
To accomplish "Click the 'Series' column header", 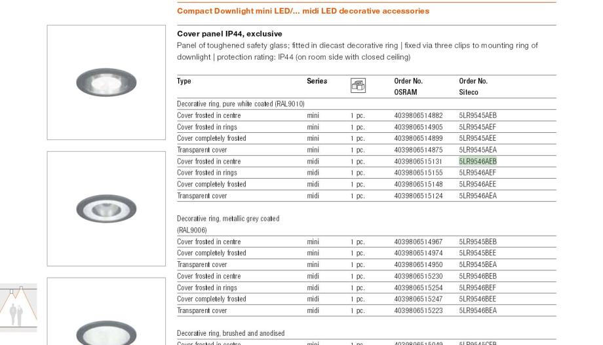I will pos(317,81).
